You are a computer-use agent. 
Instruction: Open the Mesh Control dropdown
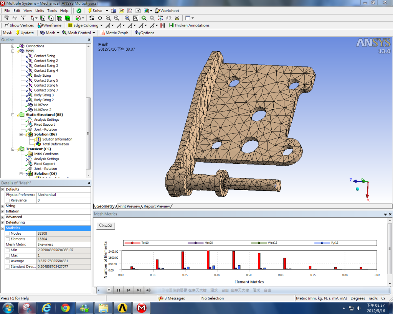tap(79, 33)
